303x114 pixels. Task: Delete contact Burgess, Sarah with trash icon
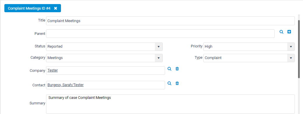pos(177,83)
